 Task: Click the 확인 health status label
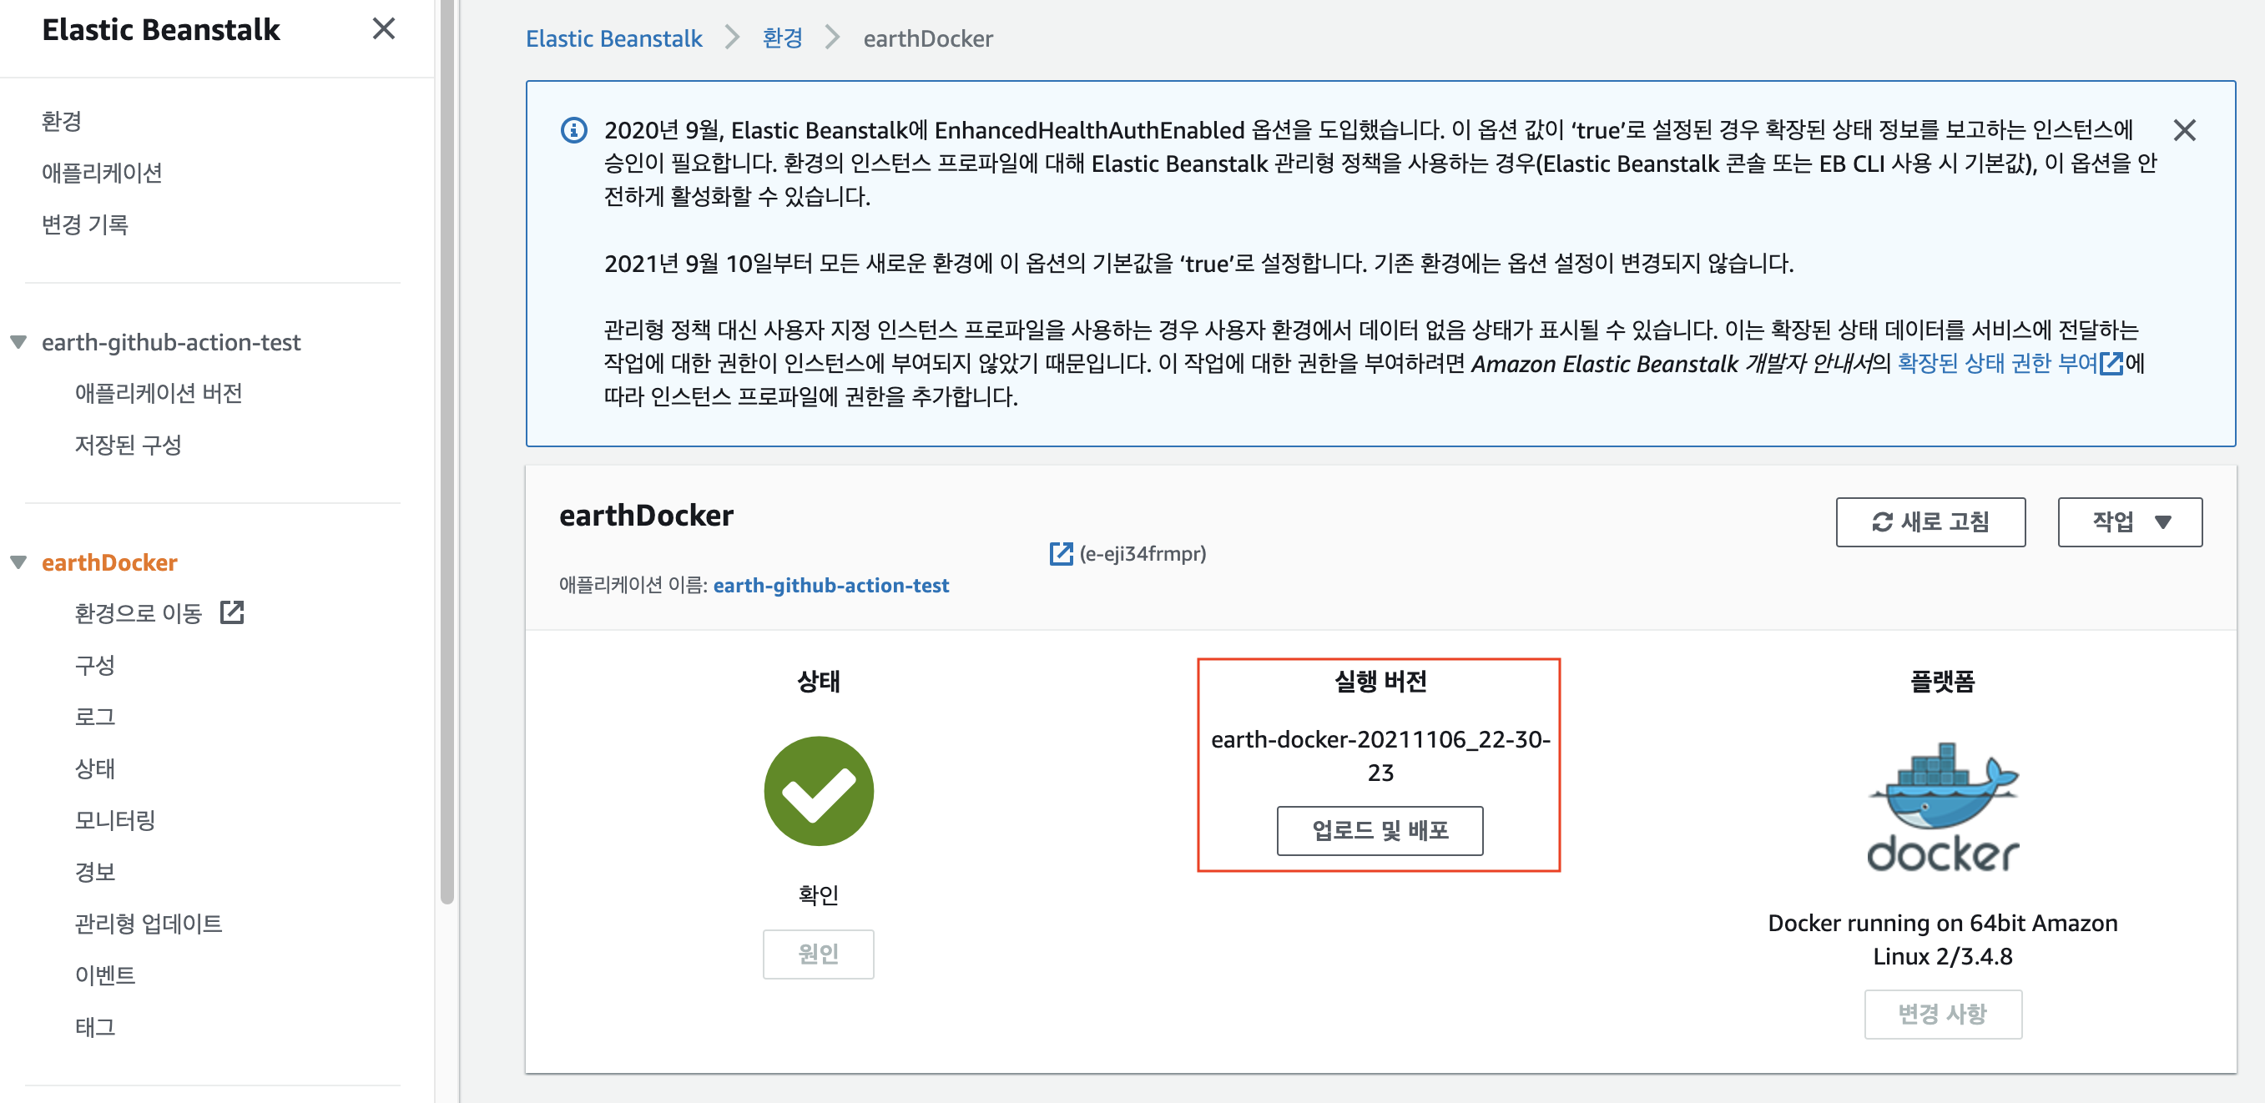(x=818, y=894)
